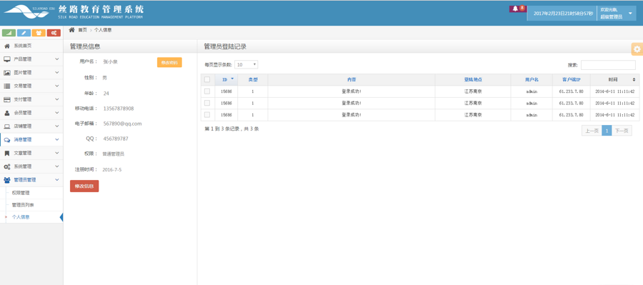Sort by the 用户名 column header
The width and height of the screenshot is (643, 285).
[x=532, y=79]
